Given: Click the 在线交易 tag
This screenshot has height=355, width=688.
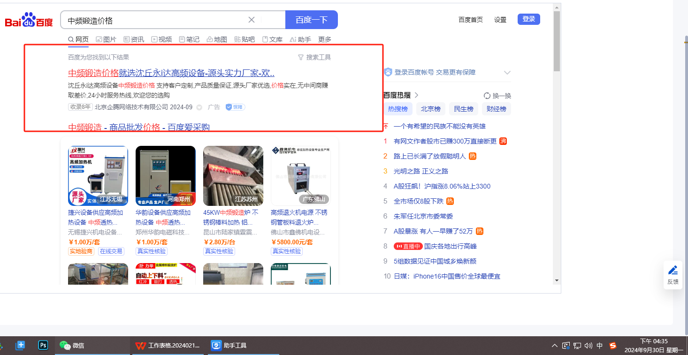Looking at the screenshot, I should click(111, 251).
